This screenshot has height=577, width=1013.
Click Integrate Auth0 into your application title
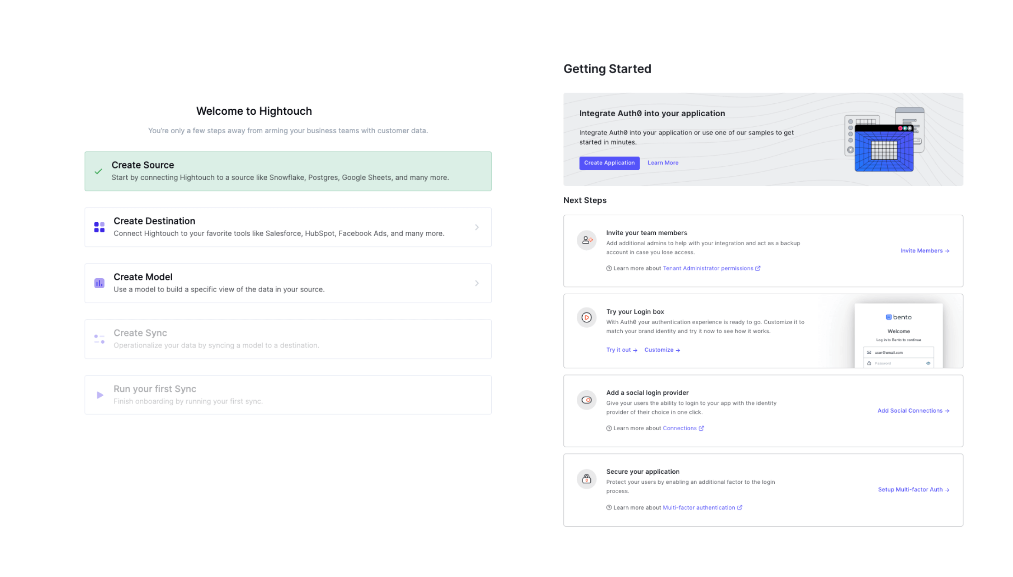tap(652, 113)
